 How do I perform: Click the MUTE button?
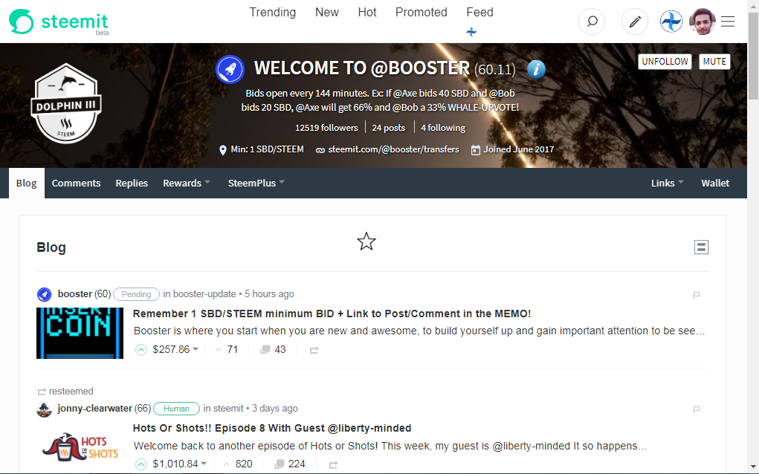(714, 62)
